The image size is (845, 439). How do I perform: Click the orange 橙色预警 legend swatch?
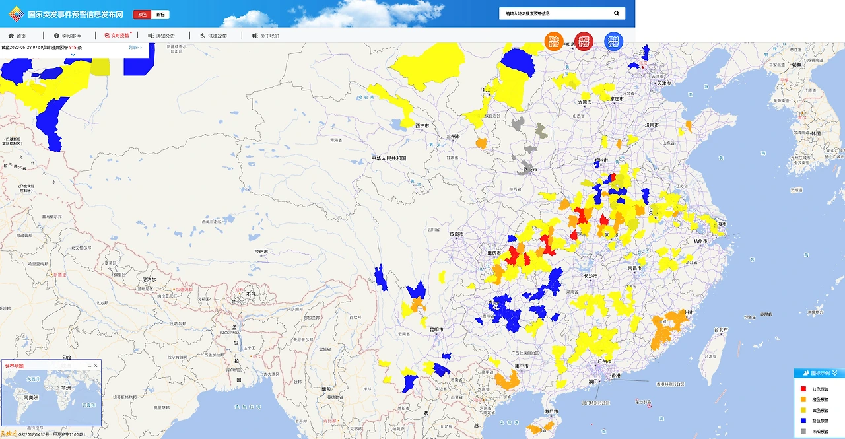point(803,399)
